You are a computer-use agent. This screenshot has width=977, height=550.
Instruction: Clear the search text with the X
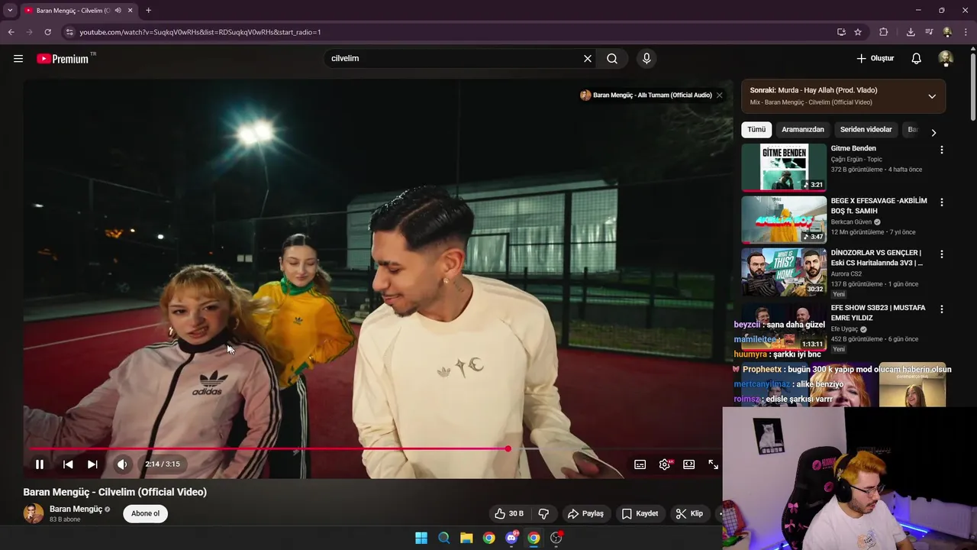coord(588,58)
